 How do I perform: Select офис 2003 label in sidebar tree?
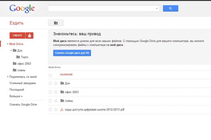tap(24, 64)
